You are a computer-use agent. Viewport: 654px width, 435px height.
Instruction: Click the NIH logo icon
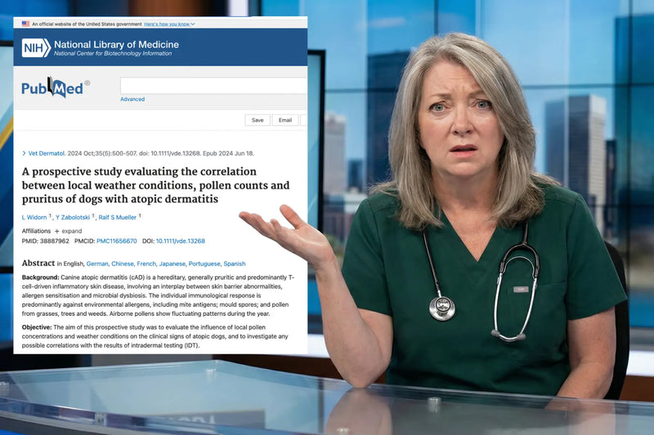point(36,48)
